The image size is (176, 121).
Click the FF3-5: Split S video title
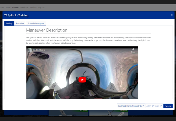pyautogui.click(x=39, y=50)
